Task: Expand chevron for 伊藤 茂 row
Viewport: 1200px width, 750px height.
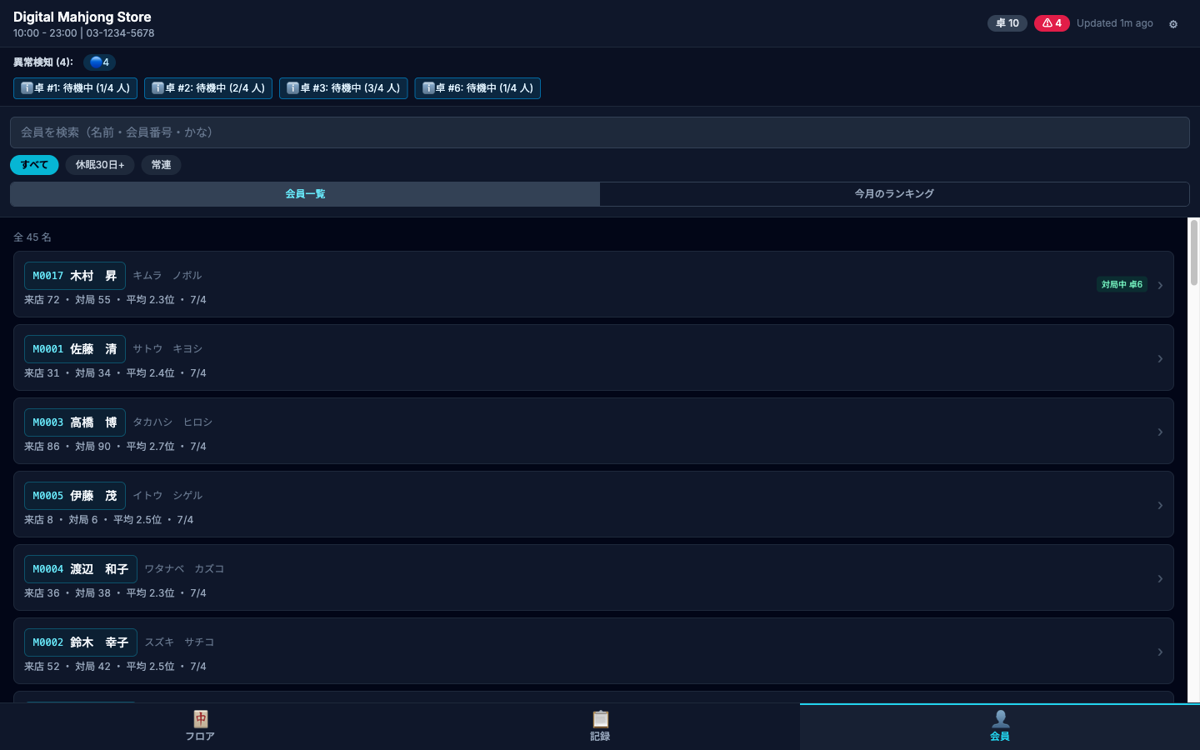Action: pyautogui.click(x=1160, y=505)
